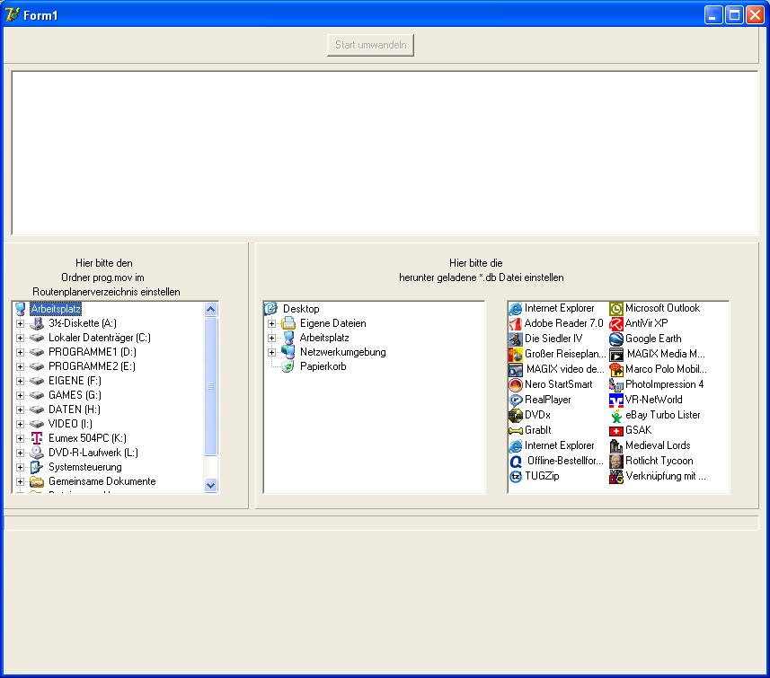The image size is (770, 678).
Task: Click inside the large empty text area
Action: (385, 153)
